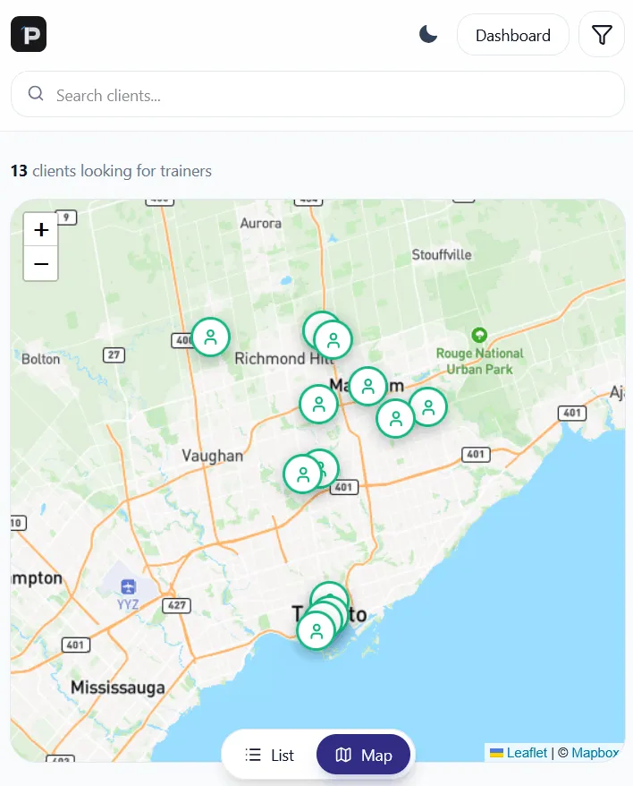
Task: Zoom out on the map
Action: (x=41, y=264)
